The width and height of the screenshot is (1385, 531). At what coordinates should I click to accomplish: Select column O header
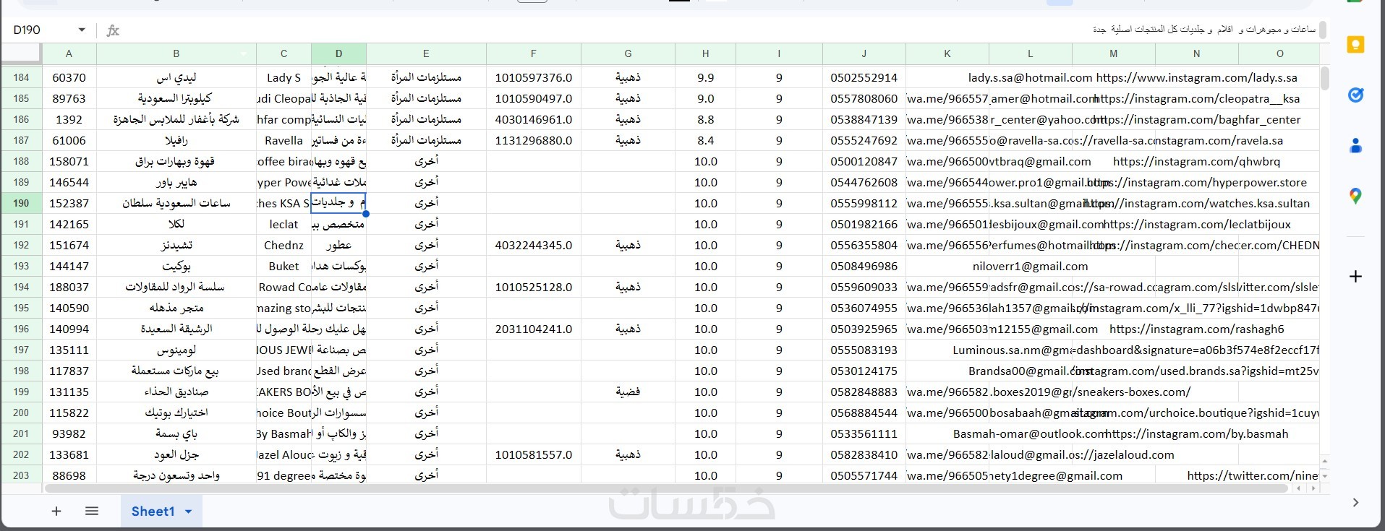[1279, 53]
